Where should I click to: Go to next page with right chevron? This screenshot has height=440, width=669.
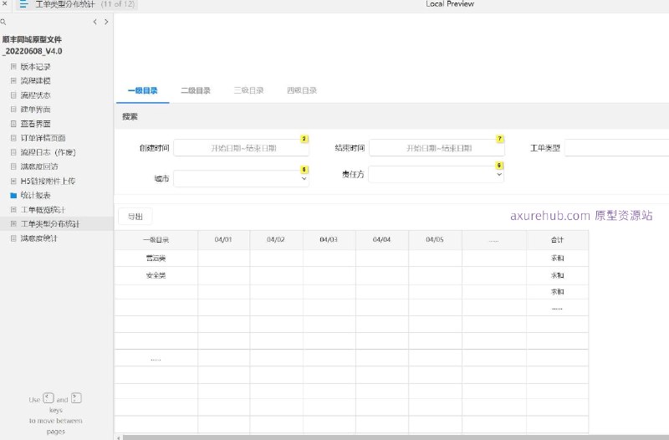coord(106,22)
